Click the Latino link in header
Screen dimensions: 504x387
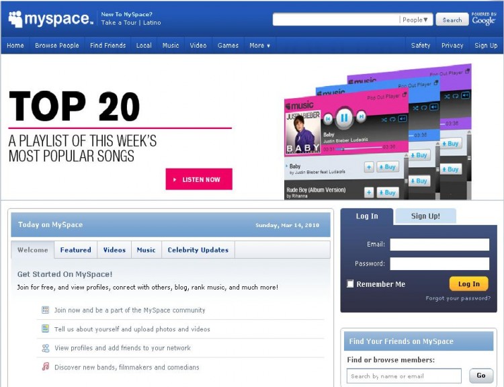[x=152, y=23]
